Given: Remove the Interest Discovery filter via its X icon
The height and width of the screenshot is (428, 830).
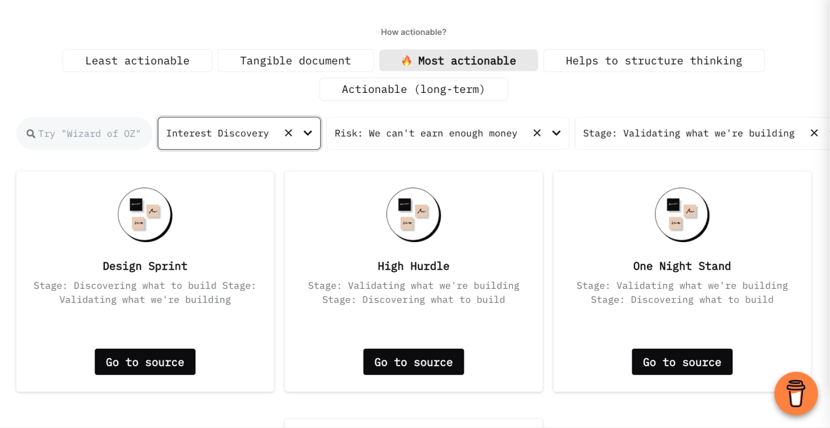Looking at the screenshot, I should pyautogui.click(x=288, y=133).
